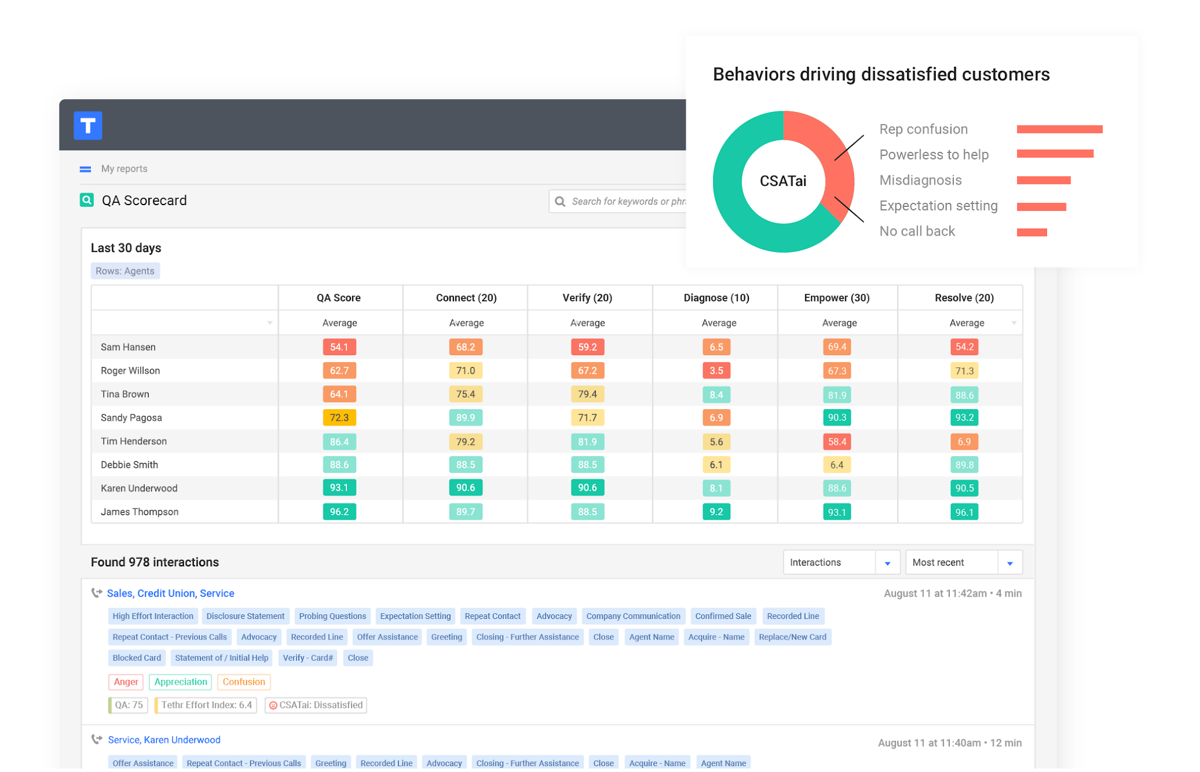Click the red Anger emotion tag

pyautogui.click(x=126, y=682)
